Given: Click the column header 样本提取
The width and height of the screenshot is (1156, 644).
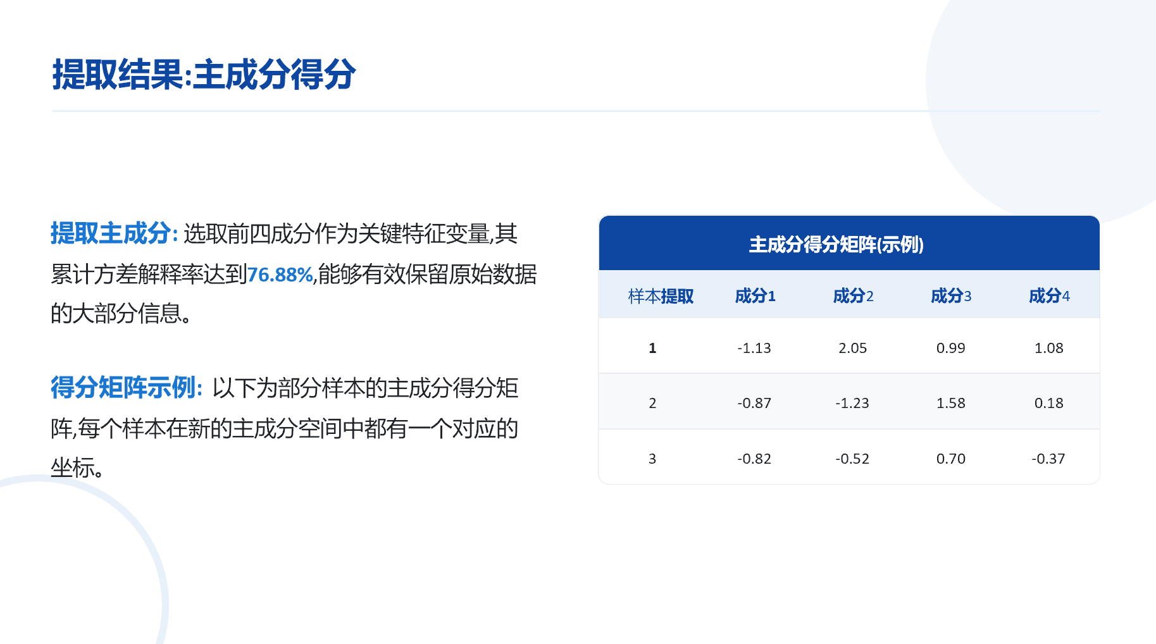Looking at the screenshot, I should (661, 295).
